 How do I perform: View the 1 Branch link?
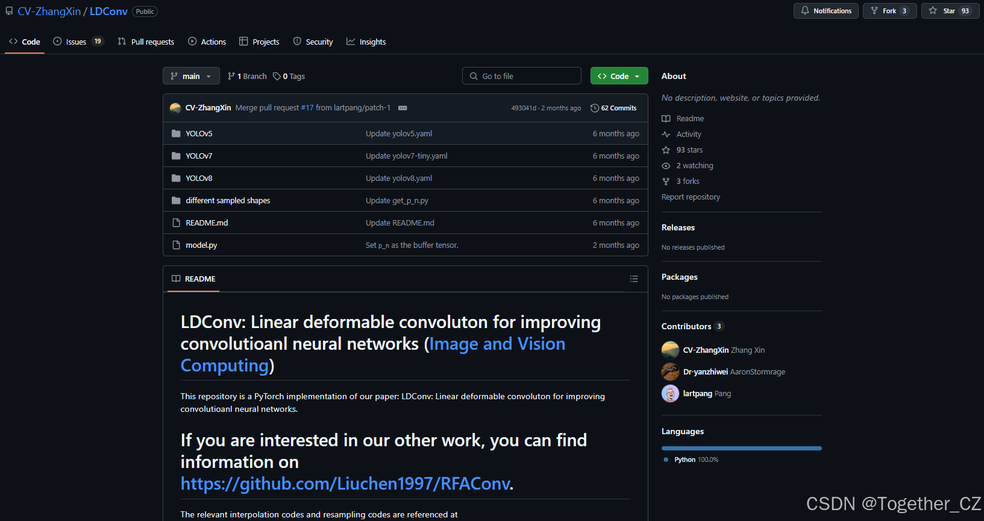(x=247, y=76)
